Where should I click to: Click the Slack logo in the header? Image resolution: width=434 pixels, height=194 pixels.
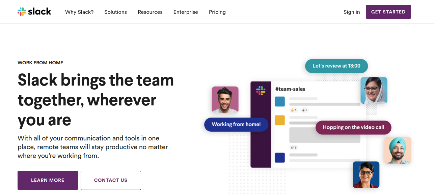pyautogui.click(x=34, y=12)
